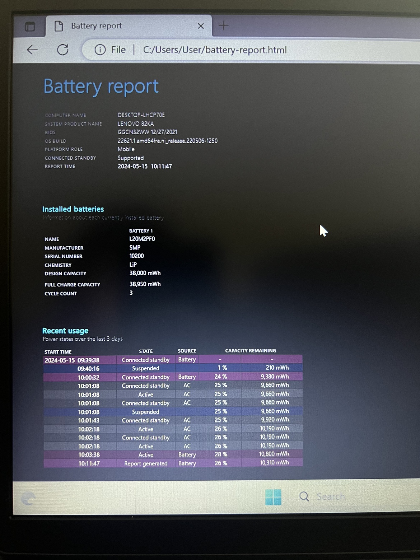The width and height of the screenshot is (420, 560).
Task: Click the Battery report heading
Action: coord(101,87)
